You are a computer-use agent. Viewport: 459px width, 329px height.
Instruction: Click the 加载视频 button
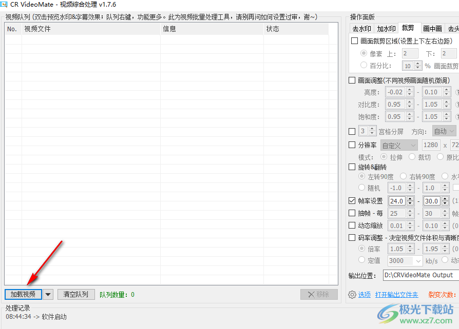coord(23,295)
